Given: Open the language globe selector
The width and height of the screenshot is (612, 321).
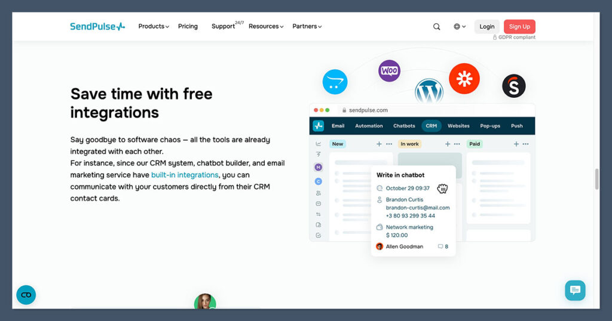Looking at the screenshot, I should click(x=460, y=26).
